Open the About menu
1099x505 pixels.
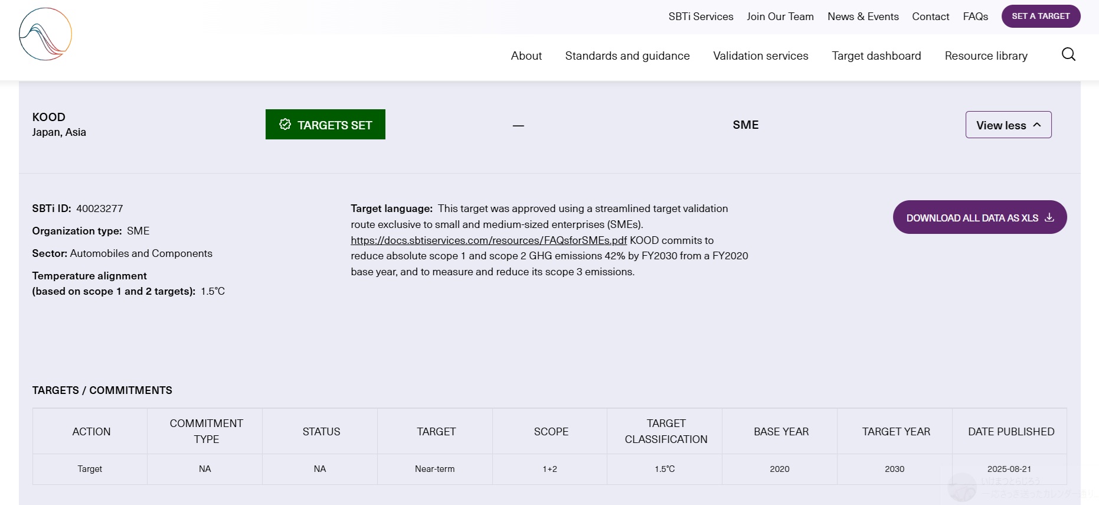[x=526, y=56]
